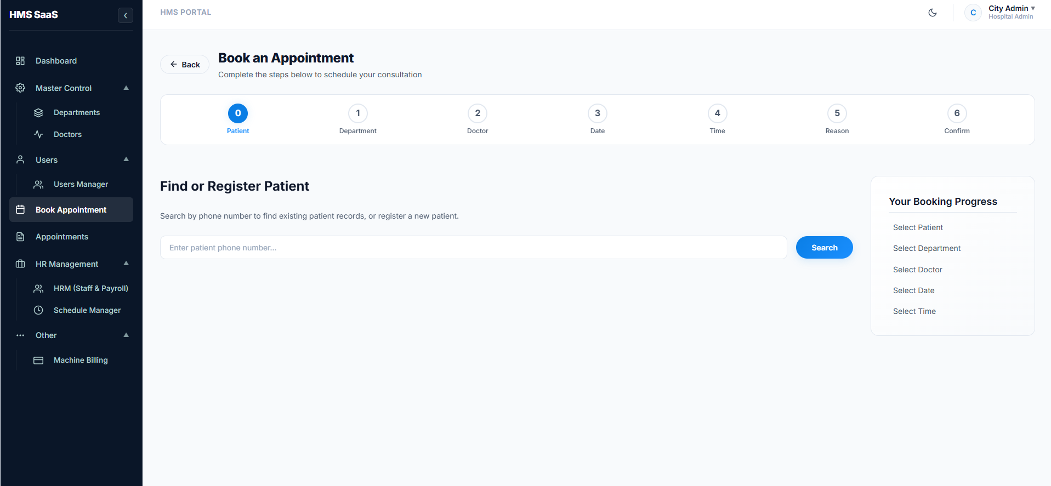Viewport: 1051px width, 486px height.
Task: Click the Doctors pulse icon
Action: tap(38, 134)
